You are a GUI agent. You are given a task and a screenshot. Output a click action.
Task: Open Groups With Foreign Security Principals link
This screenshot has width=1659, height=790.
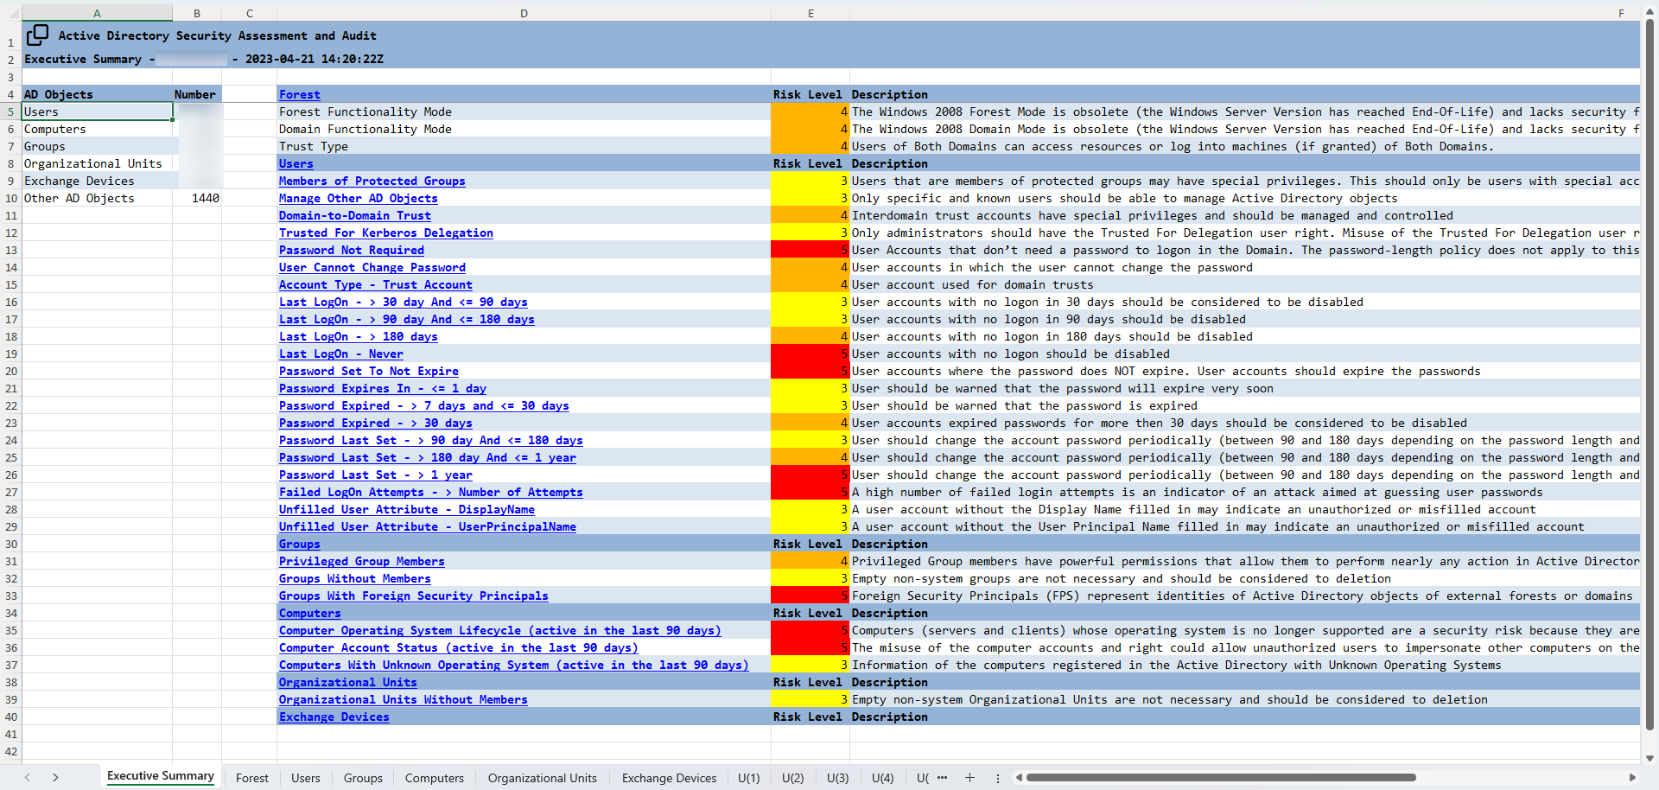[413, 596]
